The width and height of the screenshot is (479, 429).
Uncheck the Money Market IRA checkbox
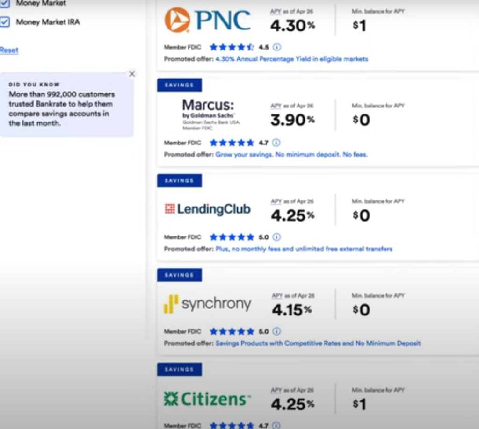[5, 22]
